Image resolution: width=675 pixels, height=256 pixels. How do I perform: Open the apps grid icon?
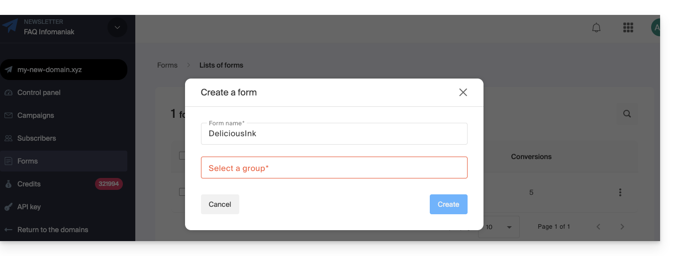628,28
